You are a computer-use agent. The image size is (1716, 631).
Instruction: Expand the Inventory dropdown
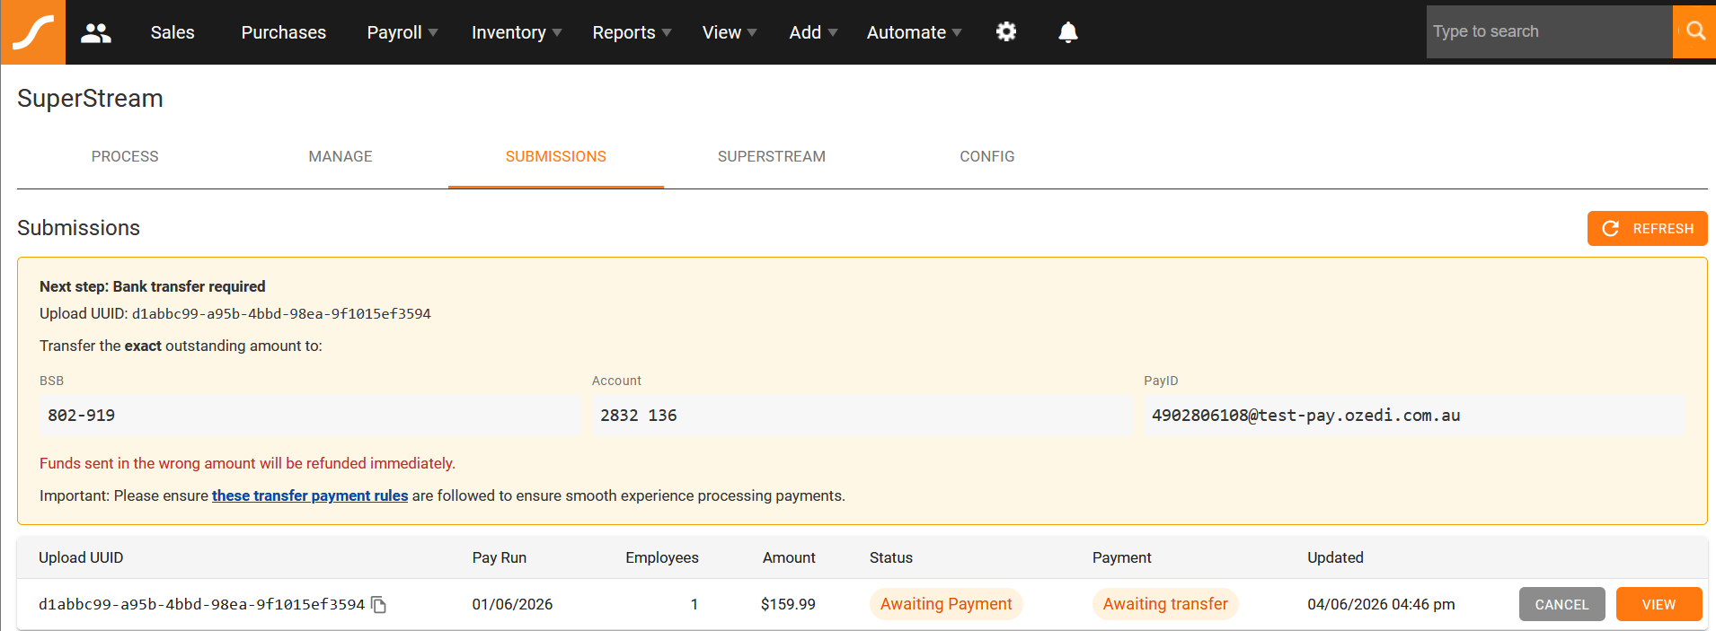[x=517, y=32]
